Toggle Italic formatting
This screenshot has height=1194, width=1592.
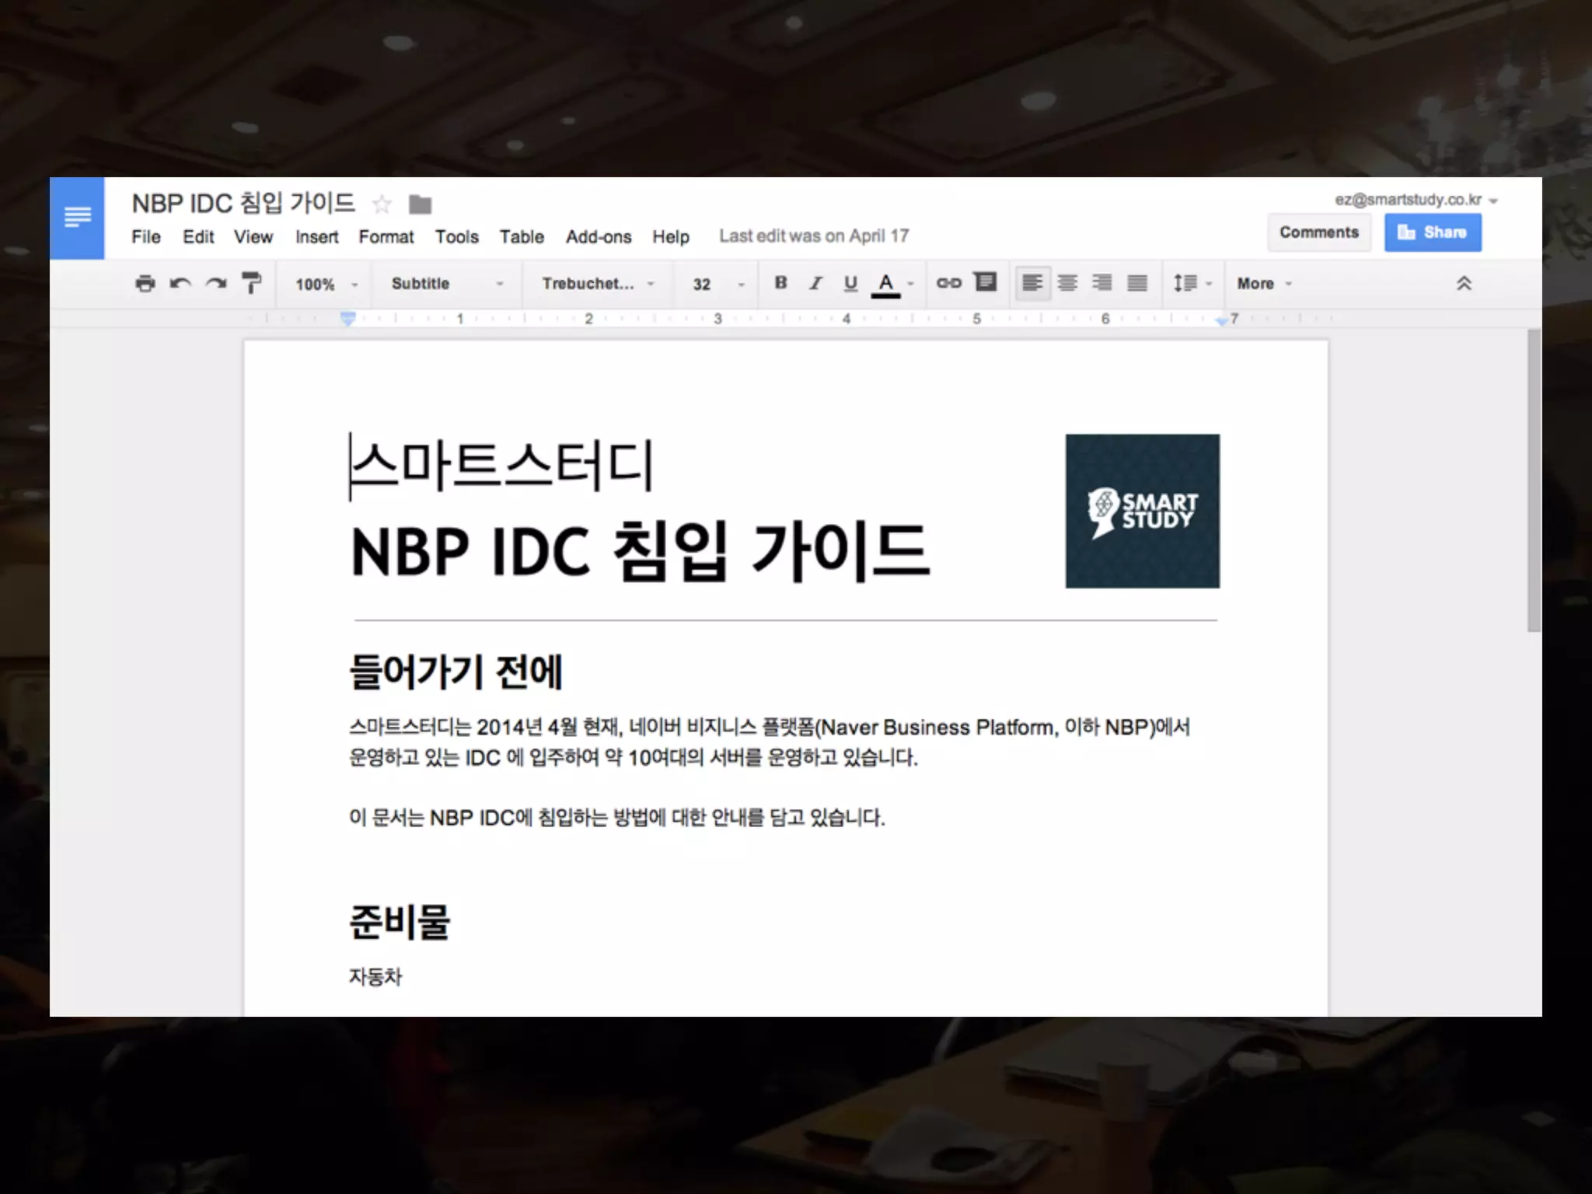(x=815, y=283)
